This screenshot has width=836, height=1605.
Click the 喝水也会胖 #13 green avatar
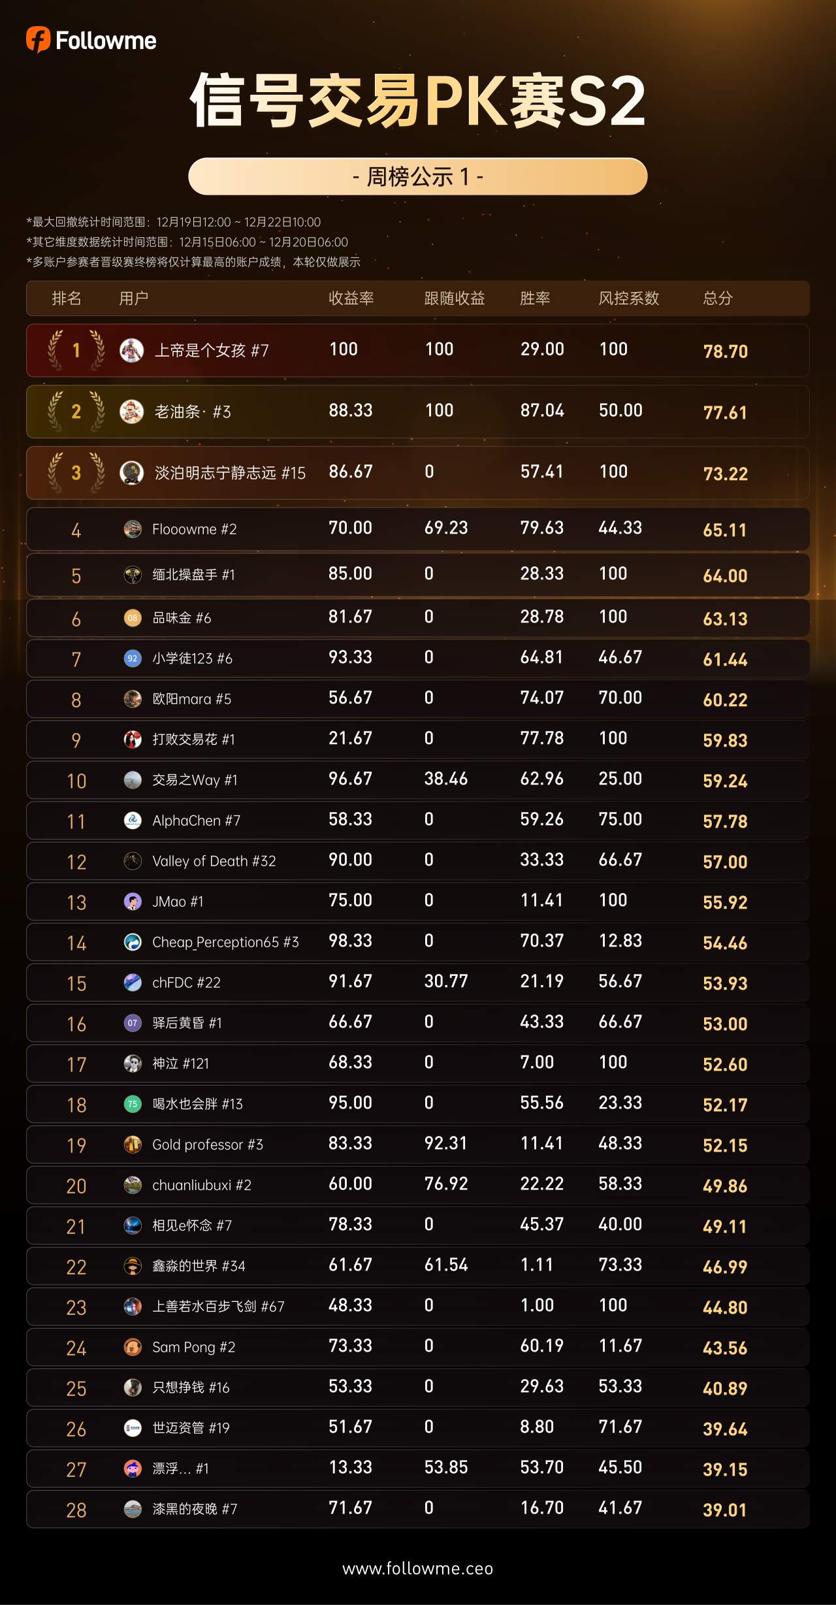133,1104
